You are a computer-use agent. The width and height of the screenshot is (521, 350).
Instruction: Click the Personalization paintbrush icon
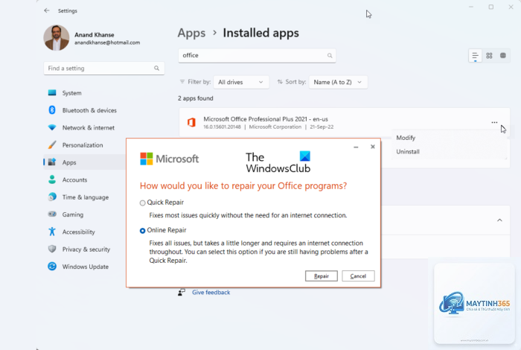(x=52, y=144)
